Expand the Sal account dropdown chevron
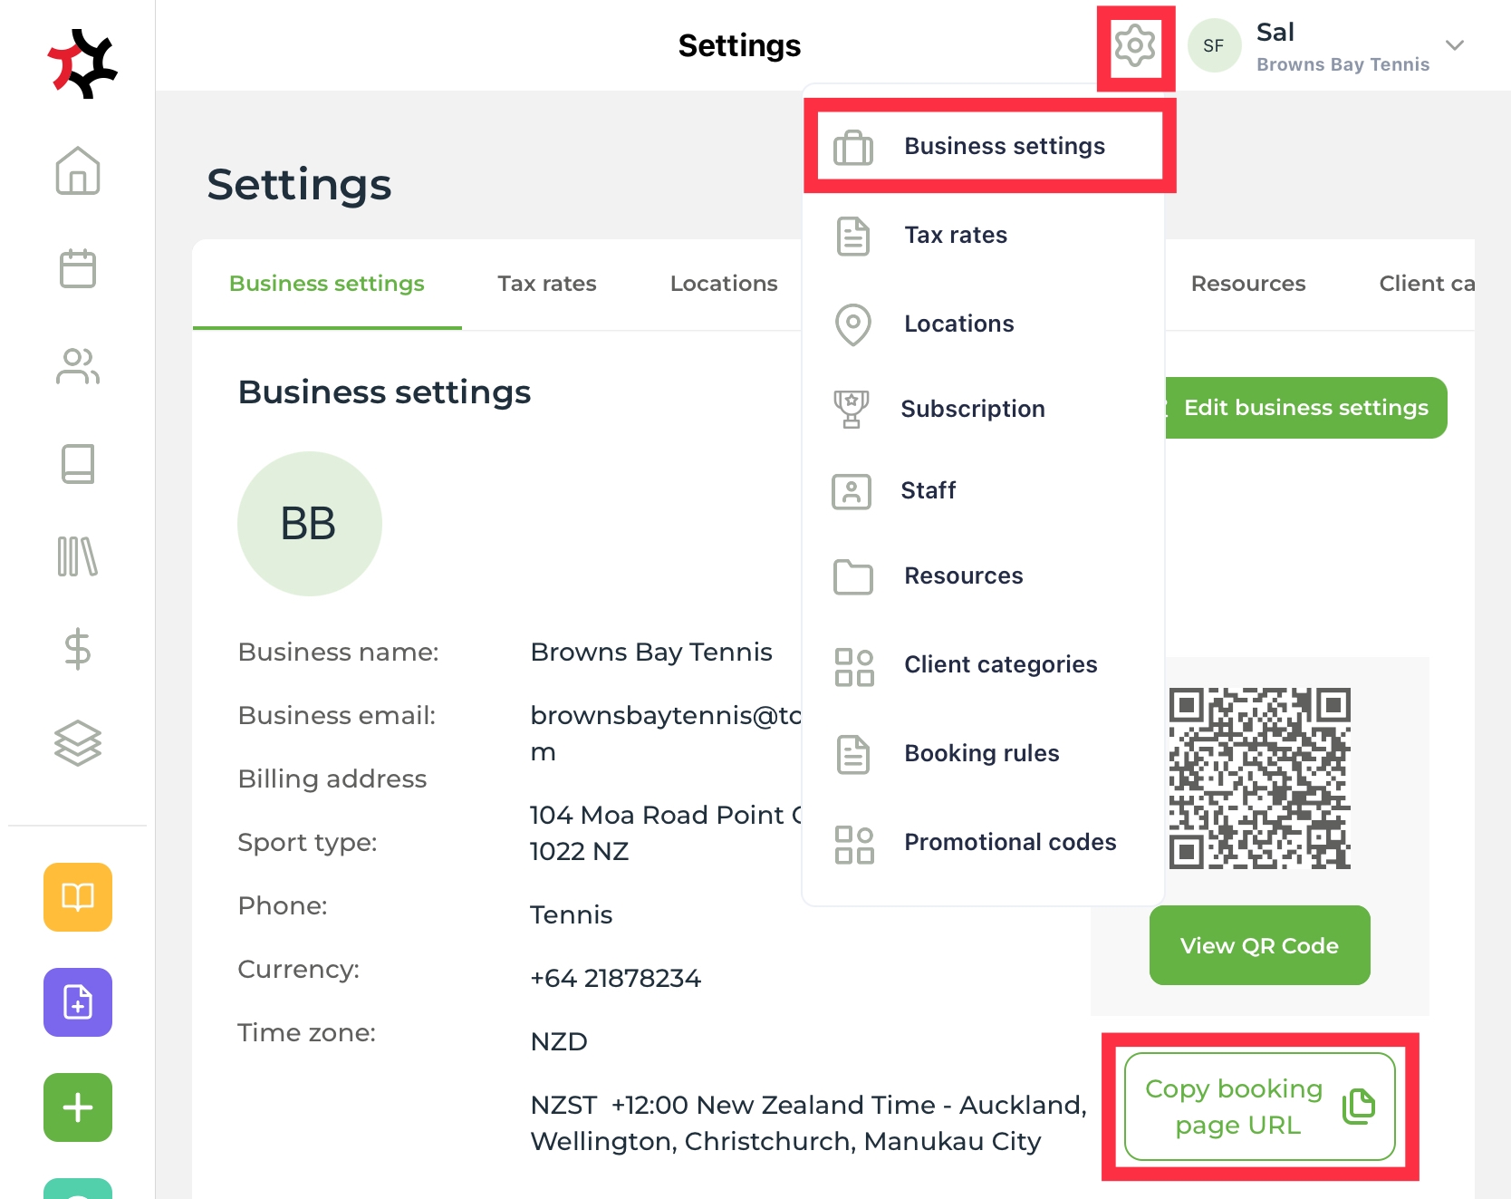The image size is (1511, 1199). click(1455, 45)
